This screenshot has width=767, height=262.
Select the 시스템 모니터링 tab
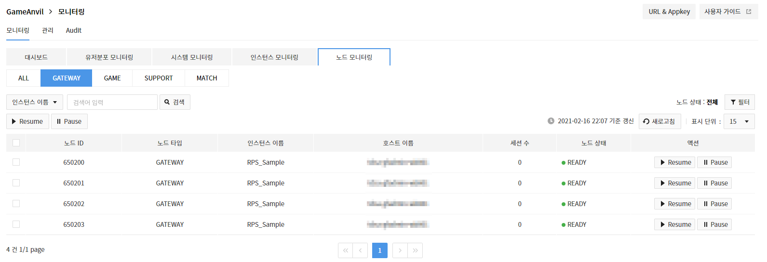coord(192,57)
